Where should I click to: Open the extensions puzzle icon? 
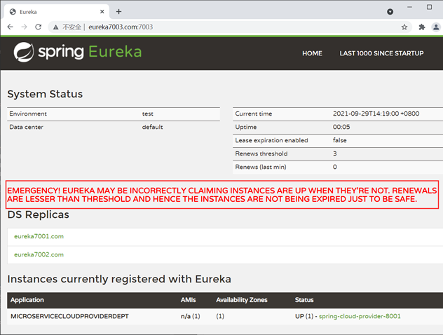[x=422, y=27]
